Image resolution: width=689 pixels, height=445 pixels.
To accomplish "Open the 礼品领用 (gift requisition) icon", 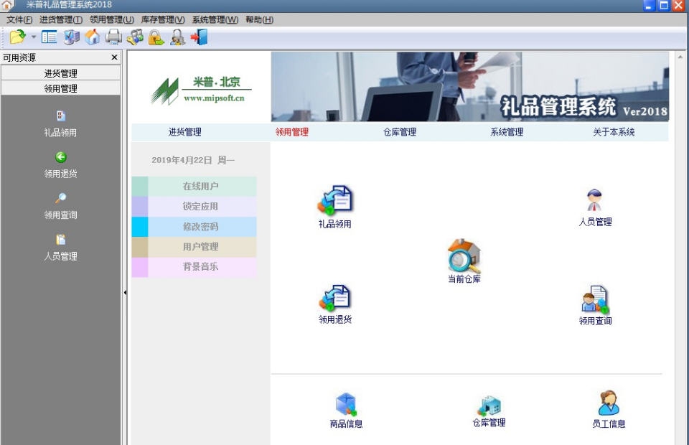I will [334, 202].
